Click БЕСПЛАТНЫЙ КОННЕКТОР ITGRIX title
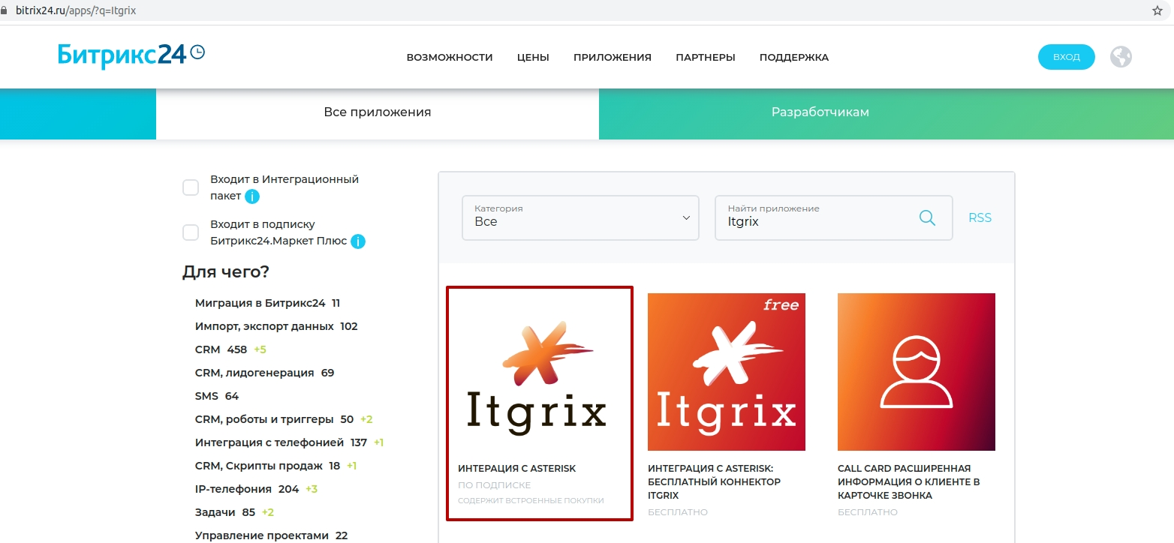This screenshot has width=1174, height=543. point(714,482)
